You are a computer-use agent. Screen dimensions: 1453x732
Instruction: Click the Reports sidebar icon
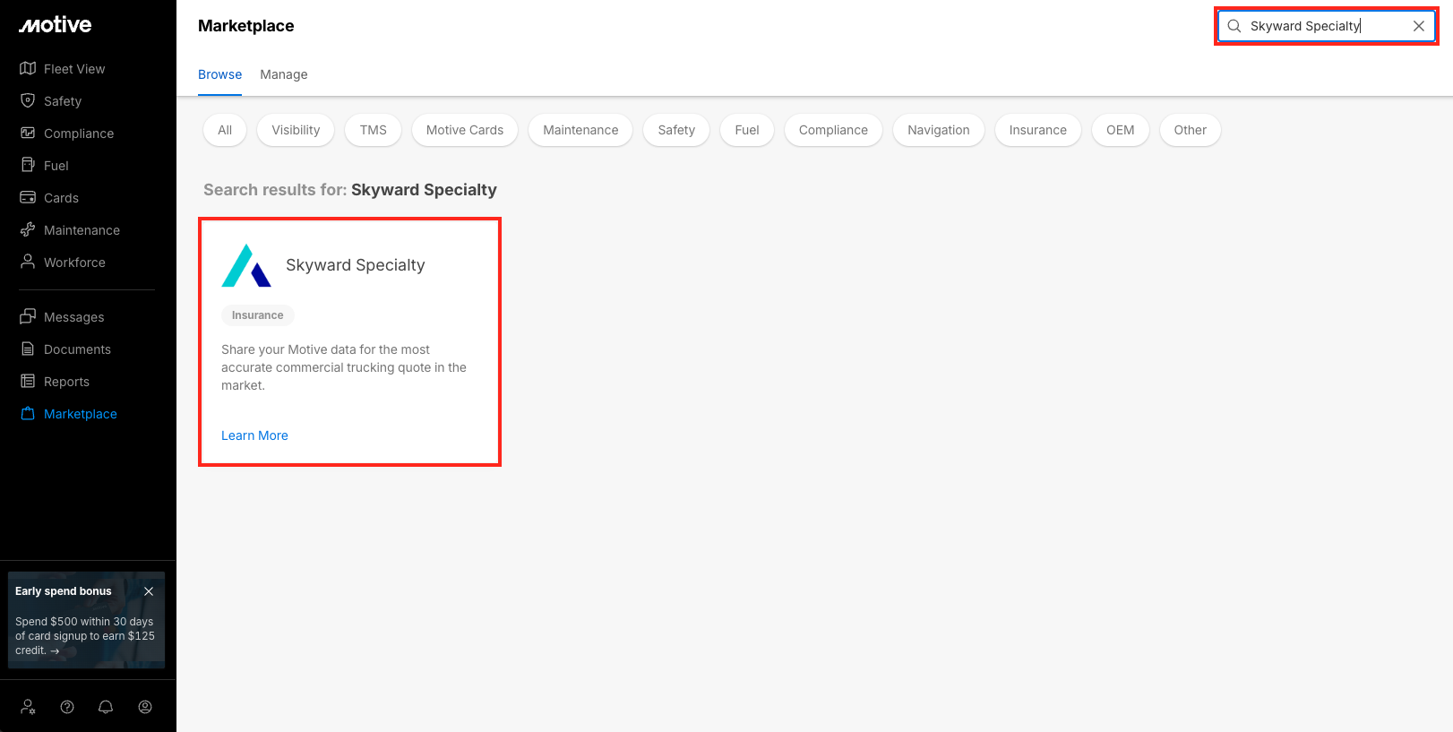28,382
